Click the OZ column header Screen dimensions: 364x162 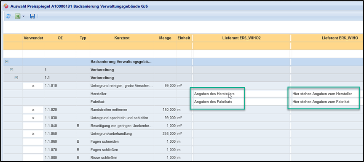60,38
